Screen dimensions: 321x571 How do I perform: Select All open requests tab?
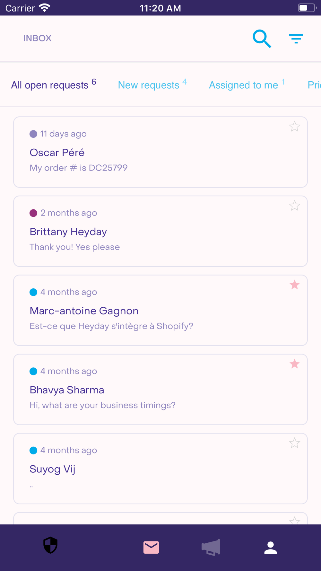coord(54,84)
